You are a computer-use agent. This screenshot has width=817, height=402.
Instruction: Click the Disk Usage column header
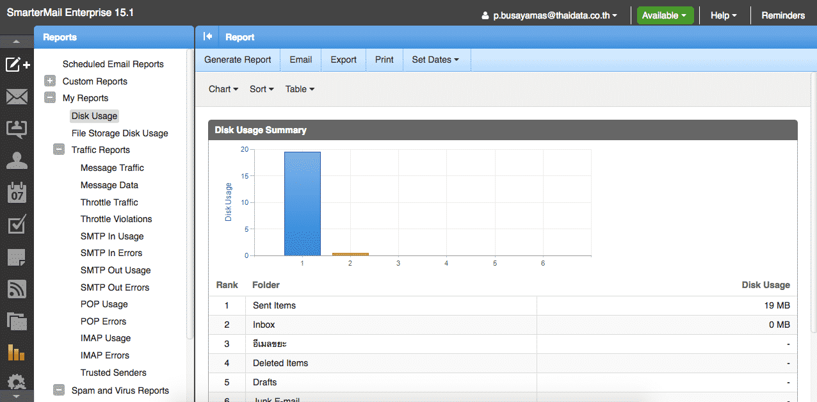766,285
